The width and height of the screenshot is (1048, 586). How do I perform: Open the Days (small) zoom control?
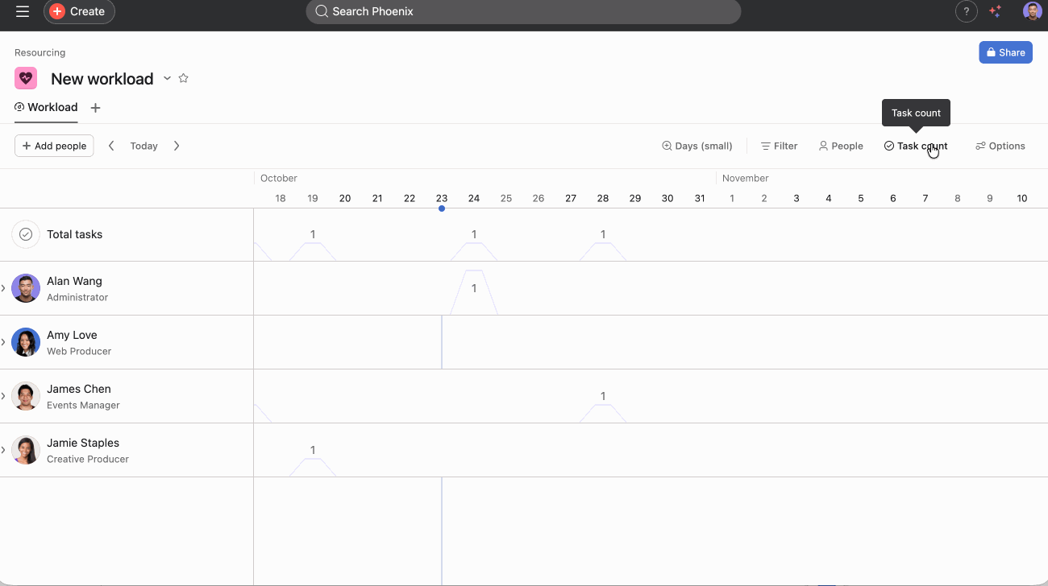pyautogui.click(x=697, y=146)
